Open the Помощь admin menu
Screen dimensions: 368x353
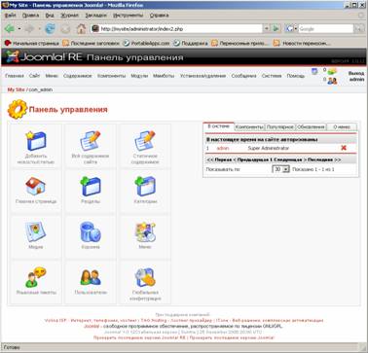point(296,76)
